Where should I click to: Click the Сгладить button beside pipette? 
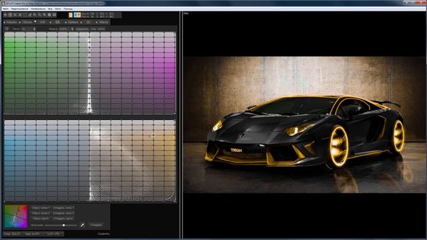(x=96, y=225)
